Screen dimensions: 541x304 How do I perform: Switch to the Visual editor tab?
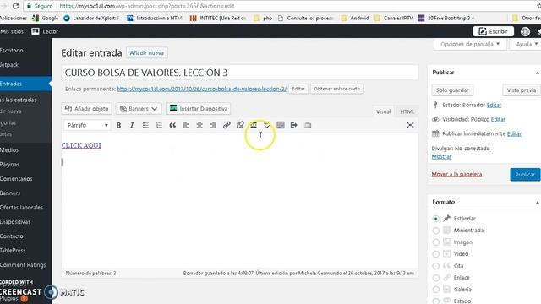tap(383, 111)
